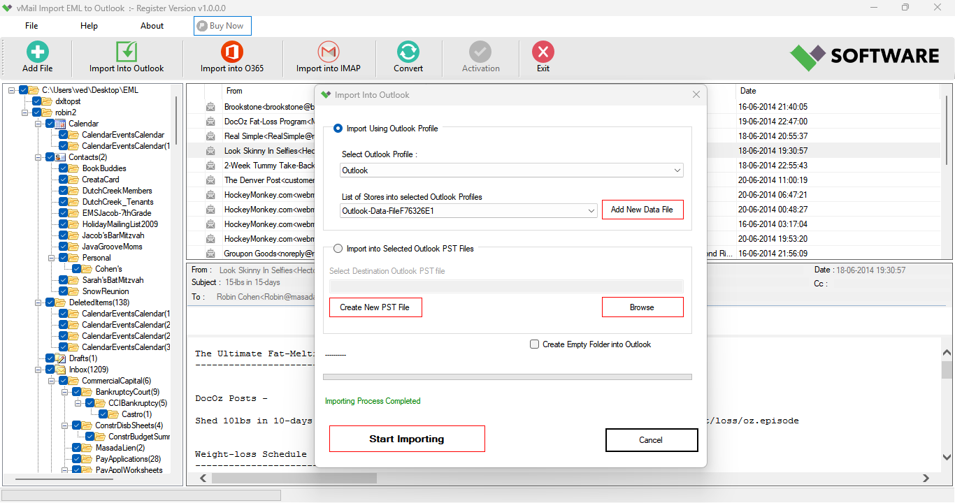Click the BookBuddies folder icon
This screenshot has height=503, width=955.
pyautogui.click(x=74, y=168)
